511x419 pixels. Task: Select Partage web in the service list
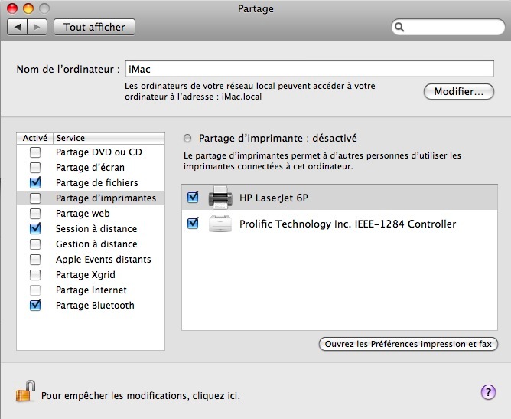pyautogui.click(x=83, y=214)
